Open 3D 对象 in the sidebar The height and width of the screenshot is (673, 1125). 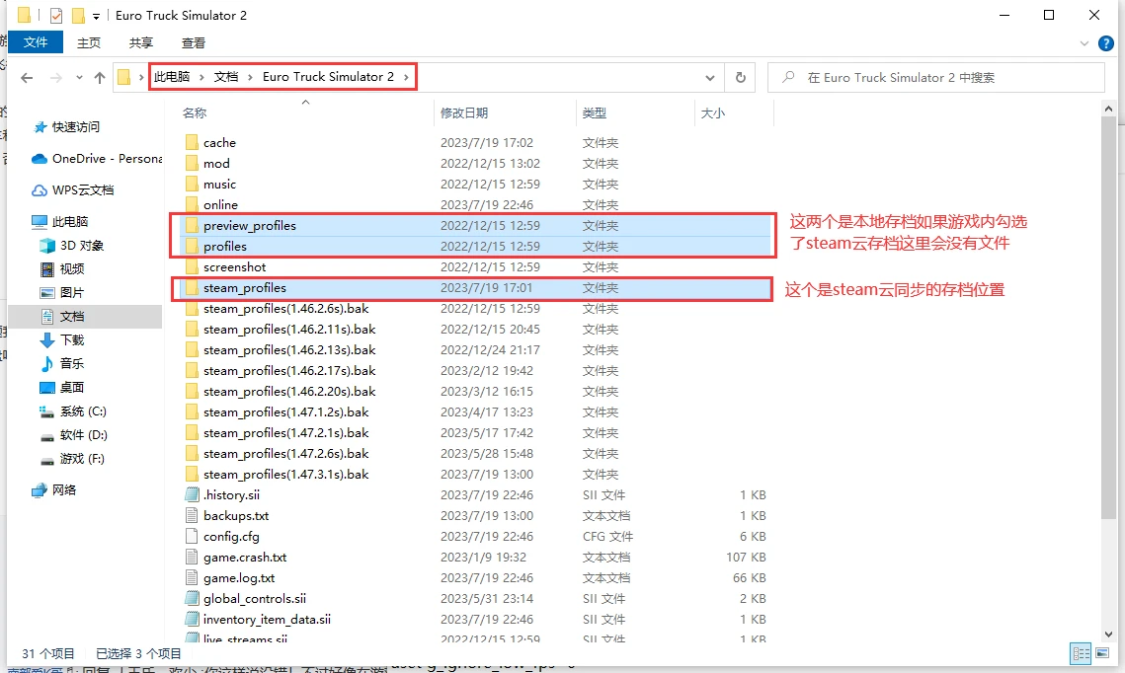pos(72,245)
